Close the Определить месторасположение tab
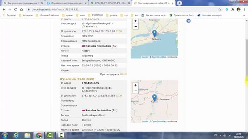Image resolution: width=248 pixels, height=139 pixels. [x=86, y=3]
